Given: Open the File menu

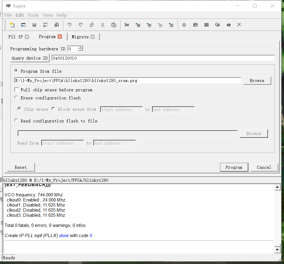Looking at the screenshot, I should point(8,15).
